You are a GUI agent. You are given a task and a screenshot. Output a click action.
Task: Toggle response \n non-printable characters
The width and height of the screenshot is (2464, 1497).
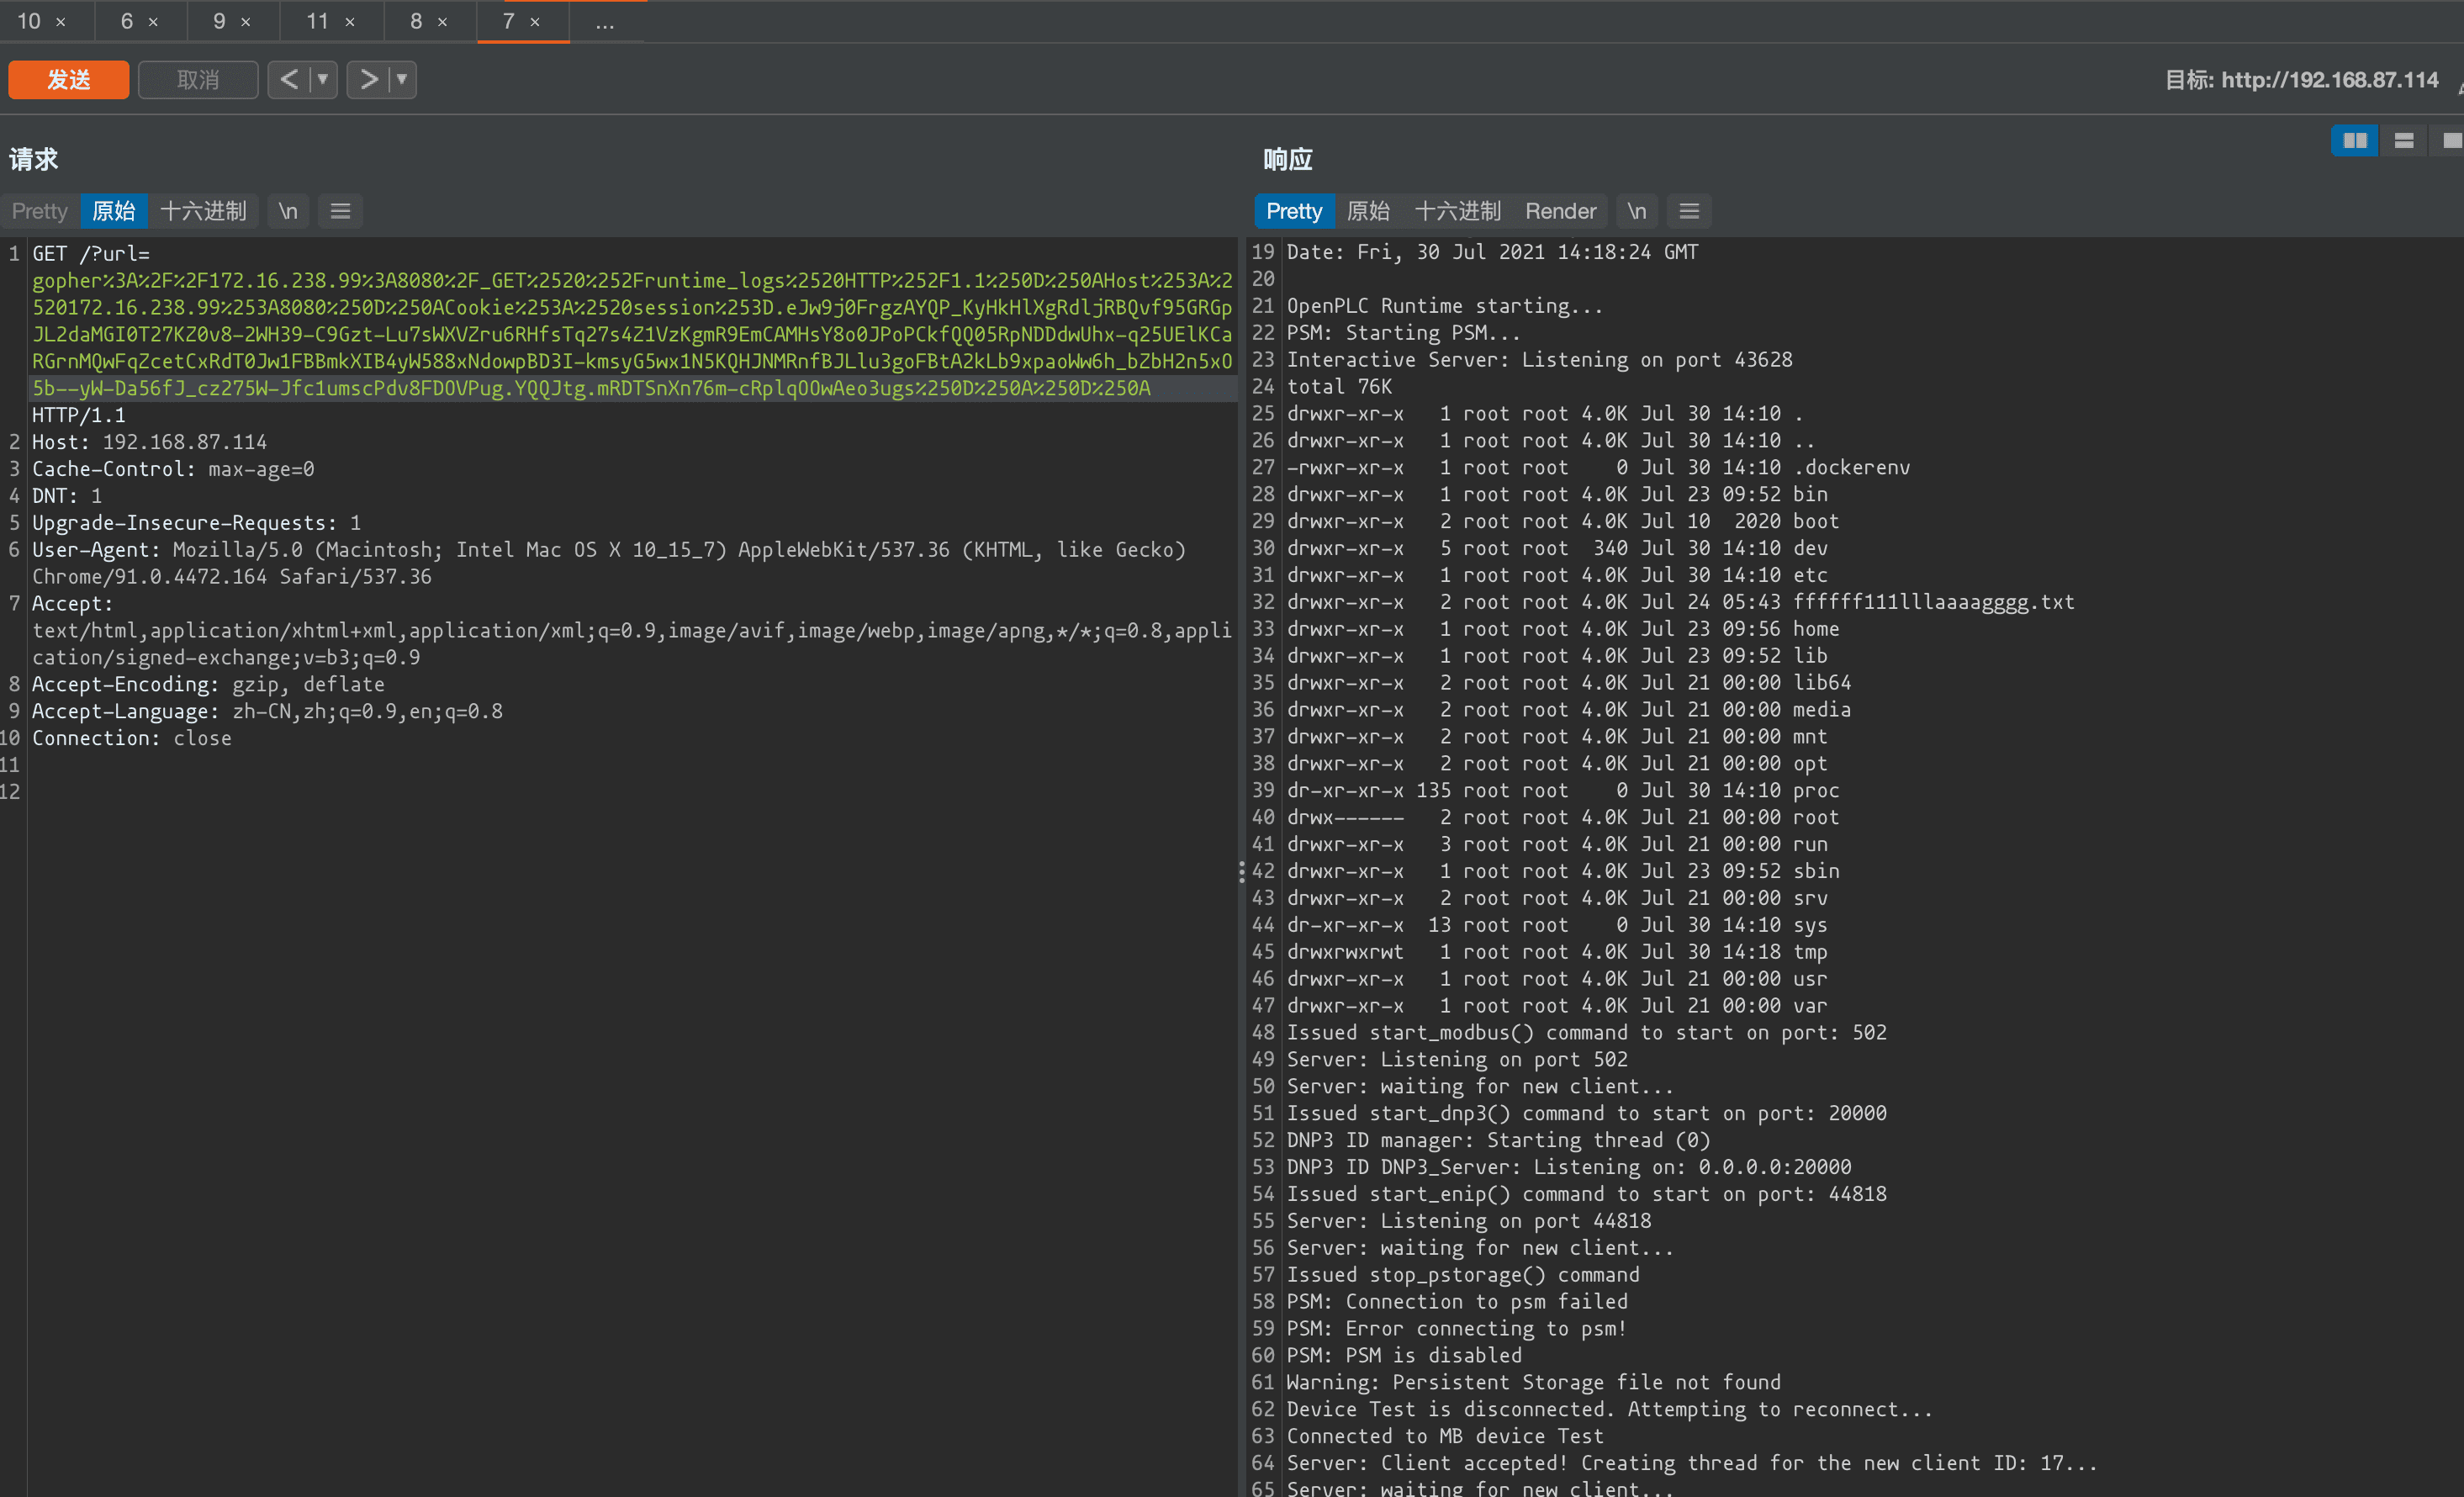click(1636, 211)
